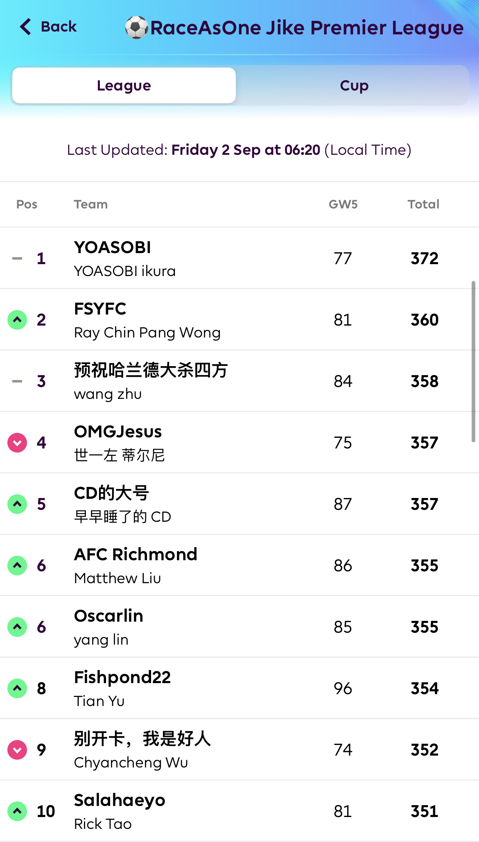
Task: Click the GW5 column header
Action: click(343, 204)
